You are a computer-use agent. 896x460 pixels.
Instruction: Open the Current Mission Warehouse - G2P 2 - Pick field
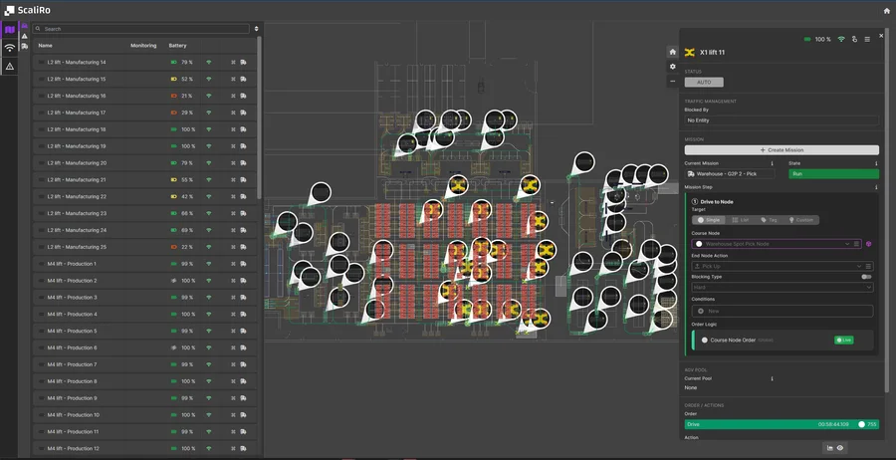pos(730,173)
